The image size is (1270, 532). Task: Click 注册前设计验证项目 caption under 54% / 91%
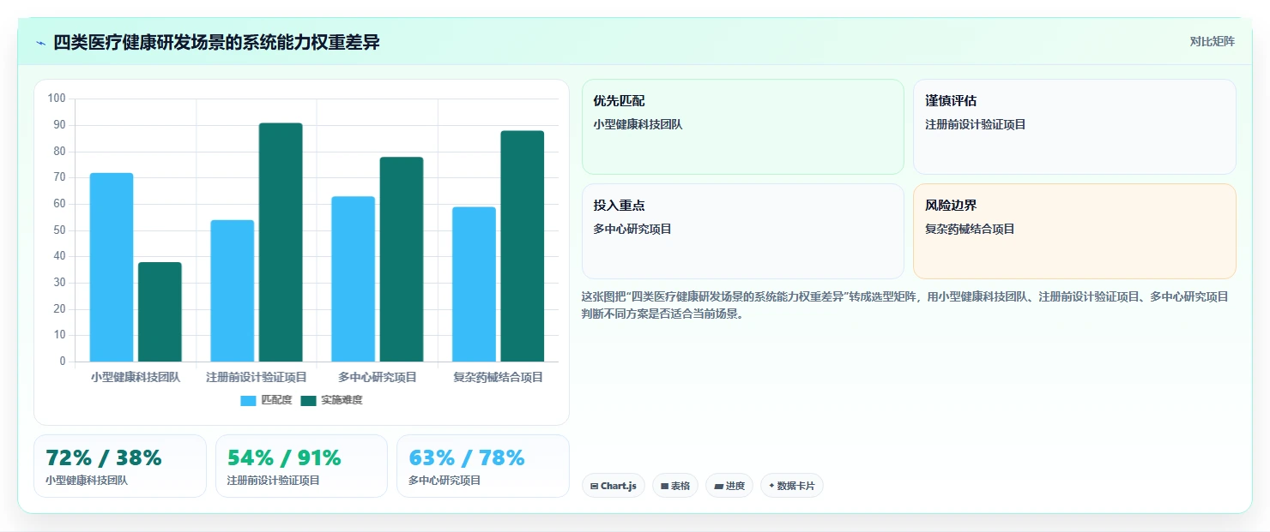pyautogui.click(x=273, y=481)
